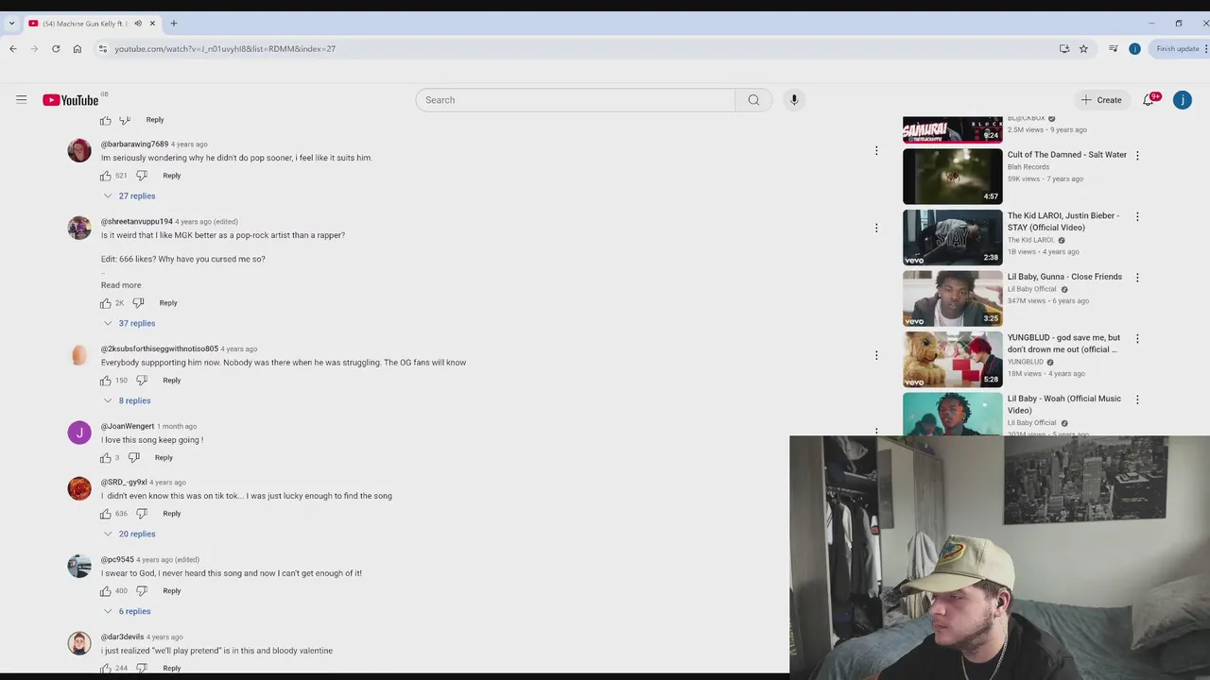This screenshot has width=1210, height=680.
Task: Open the @dar3devils channel link
Action: (x=122, y=637)
